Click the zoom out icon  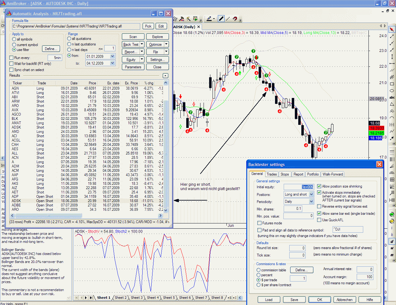(392, 221)
